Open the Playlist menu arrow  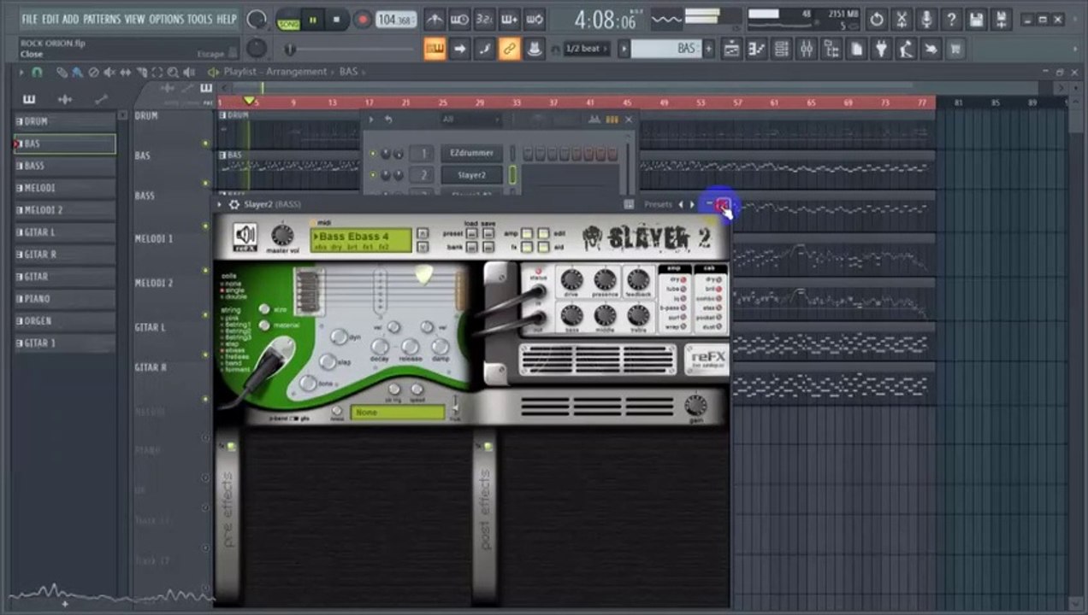(22, 73)
